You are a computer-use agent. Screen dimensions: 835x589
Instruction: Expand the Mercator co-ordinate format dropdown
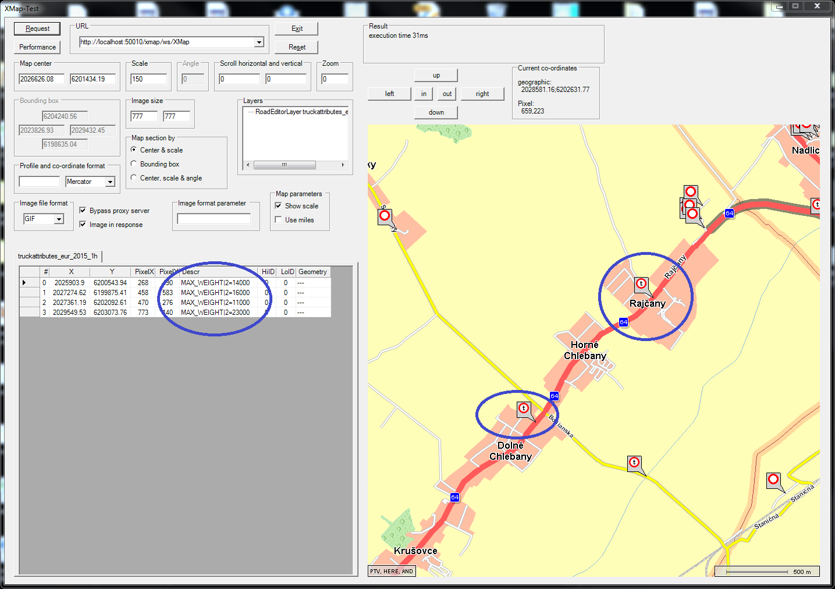click(x=110, y=182)
